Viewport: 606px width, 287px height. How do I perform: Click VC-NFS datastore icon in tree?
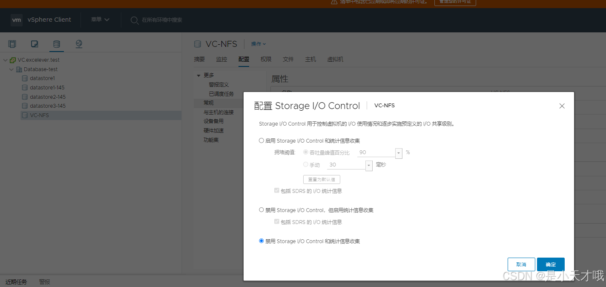tap(25, 115)
